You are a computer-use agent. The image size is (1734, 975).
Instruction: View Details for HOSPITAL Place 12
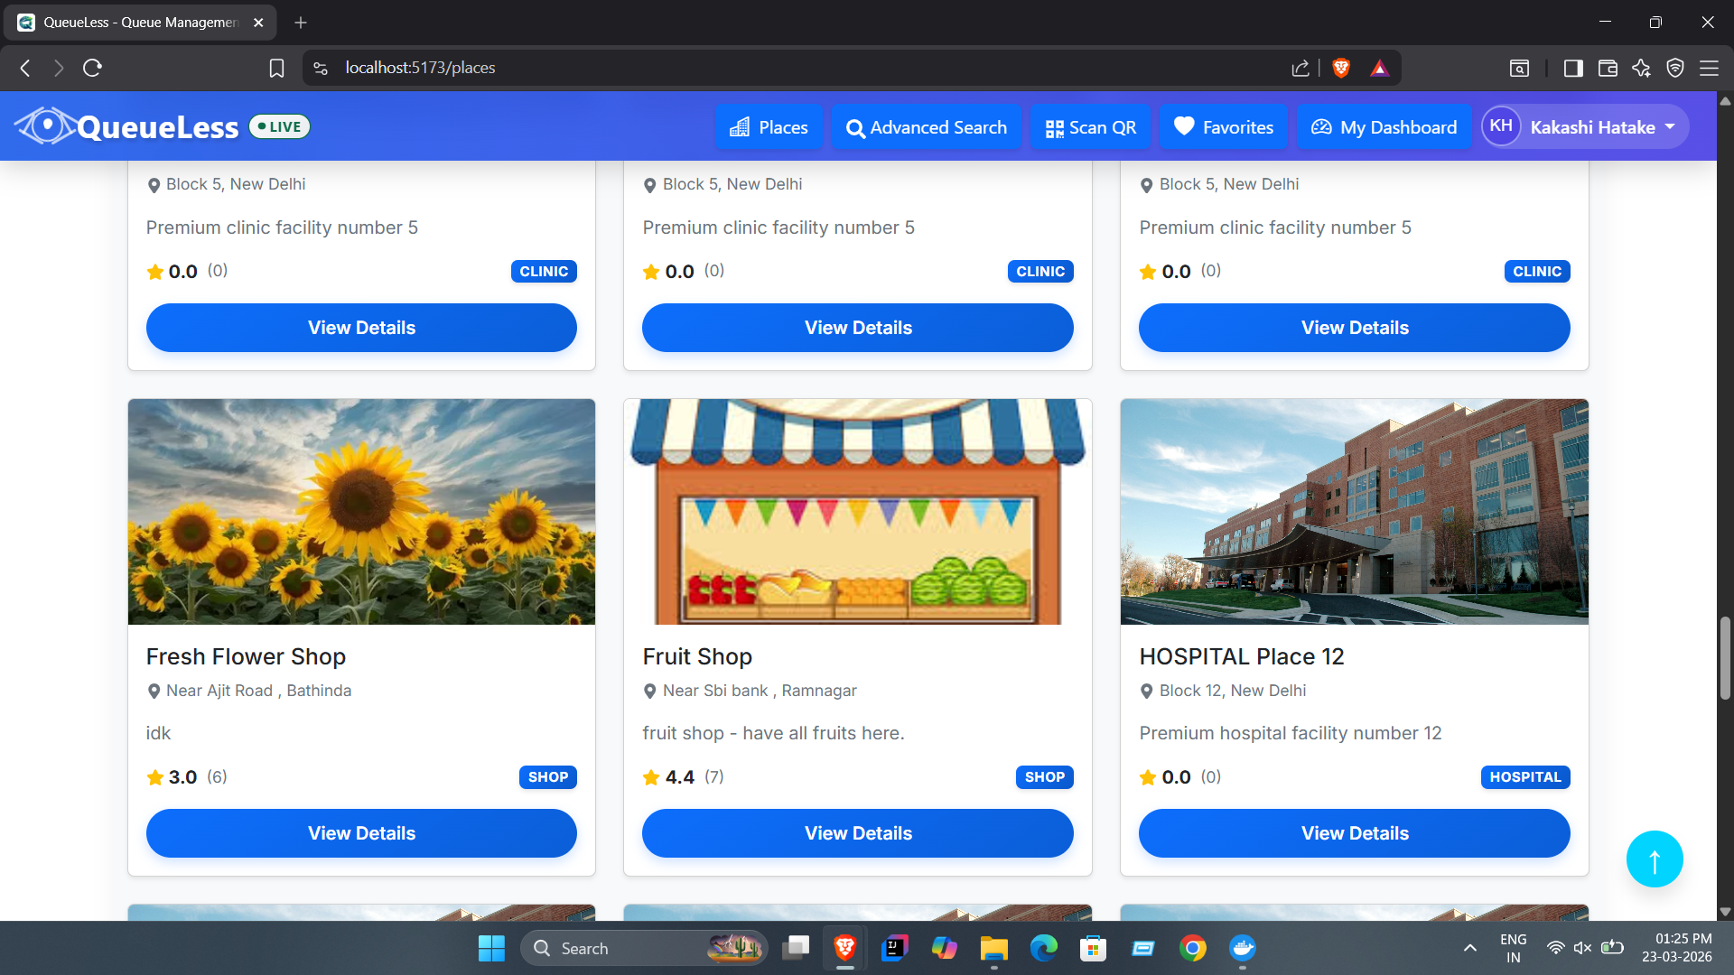1355,833
